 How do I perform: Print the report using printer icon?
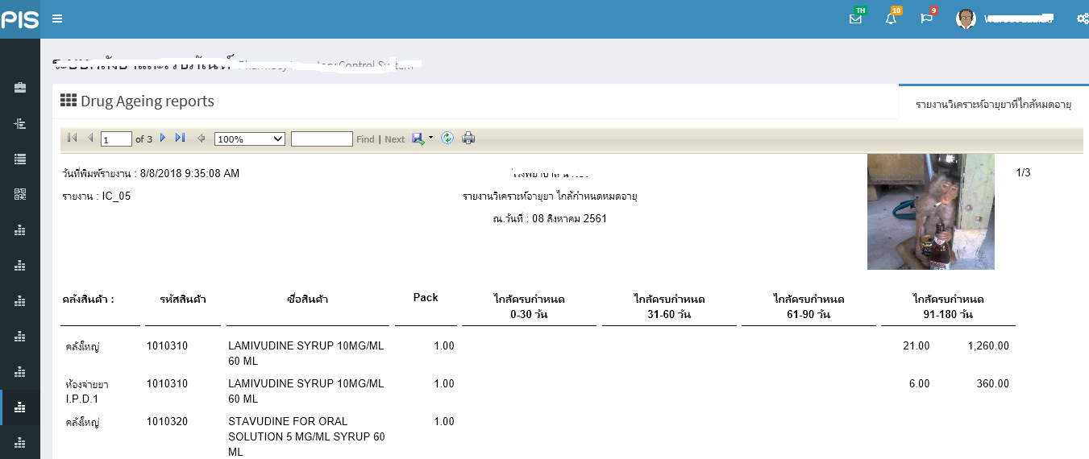[468, 139]
